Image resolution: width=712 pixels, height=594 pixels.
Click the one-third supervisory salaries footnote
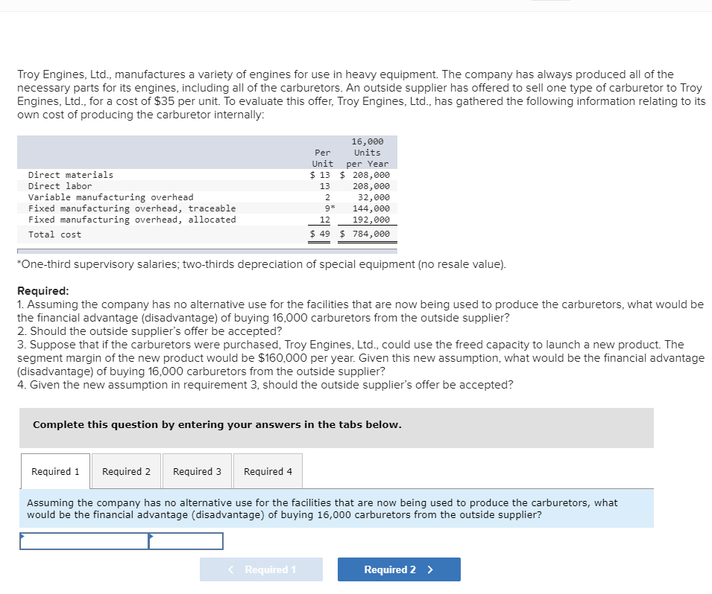point(261,264)
